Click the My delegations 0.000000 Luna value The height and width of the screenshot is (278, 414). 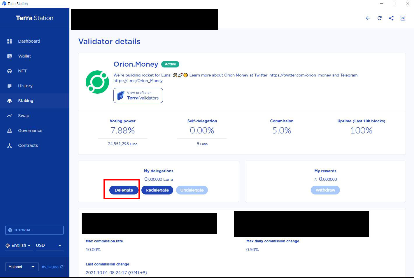pyautogui.click(x=159, y=179)
